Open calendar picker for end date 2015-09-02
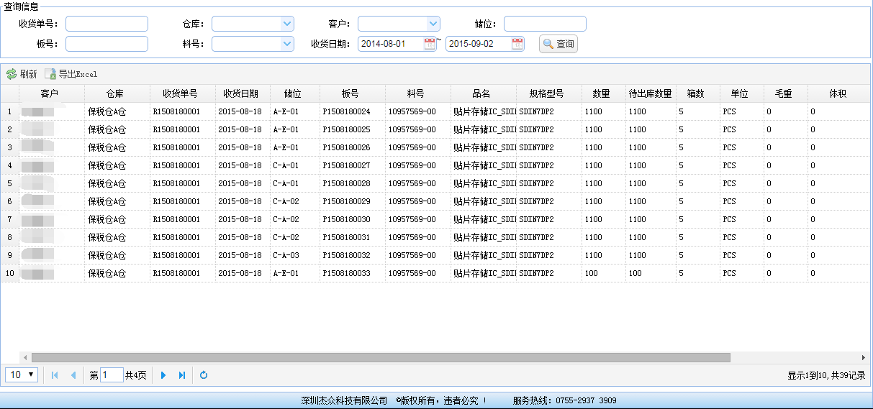Viewport: 873px width, 409px height. (517, 44)
